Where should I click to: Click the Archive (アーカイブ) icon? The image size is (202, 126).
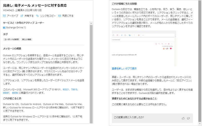pos(4,16)
